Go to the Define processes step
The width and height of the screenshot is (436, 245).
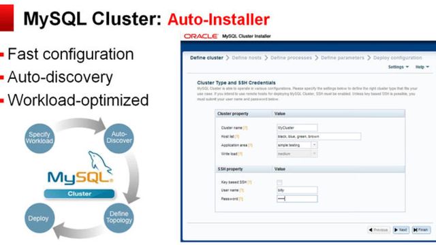pyautogui.click(x=291, y=58)
